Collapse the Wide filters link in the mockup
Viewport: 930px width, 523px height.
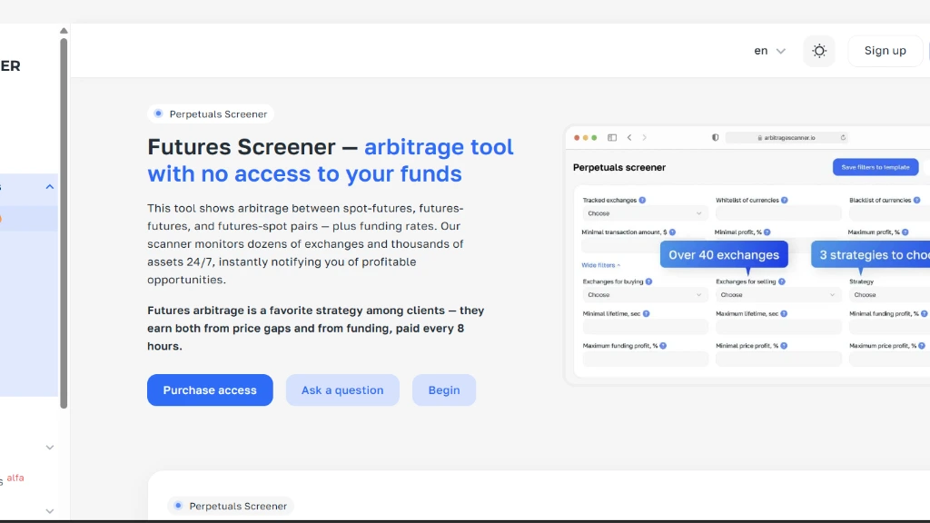[601, 265]
